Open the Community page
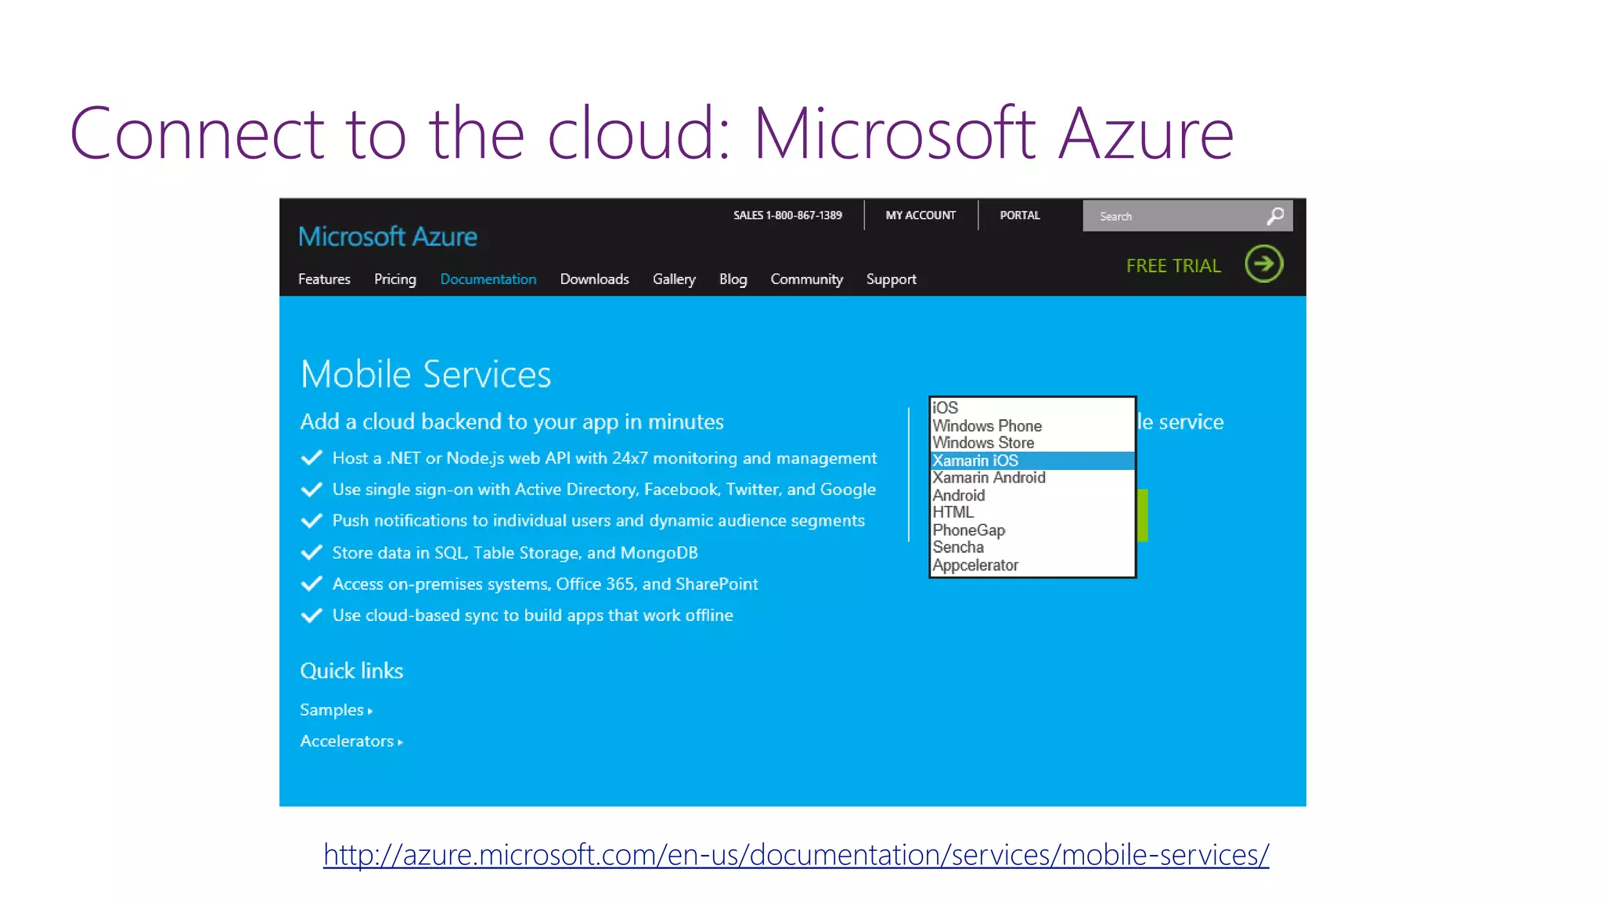This screenshot has width=1603, height=901. 807,279
